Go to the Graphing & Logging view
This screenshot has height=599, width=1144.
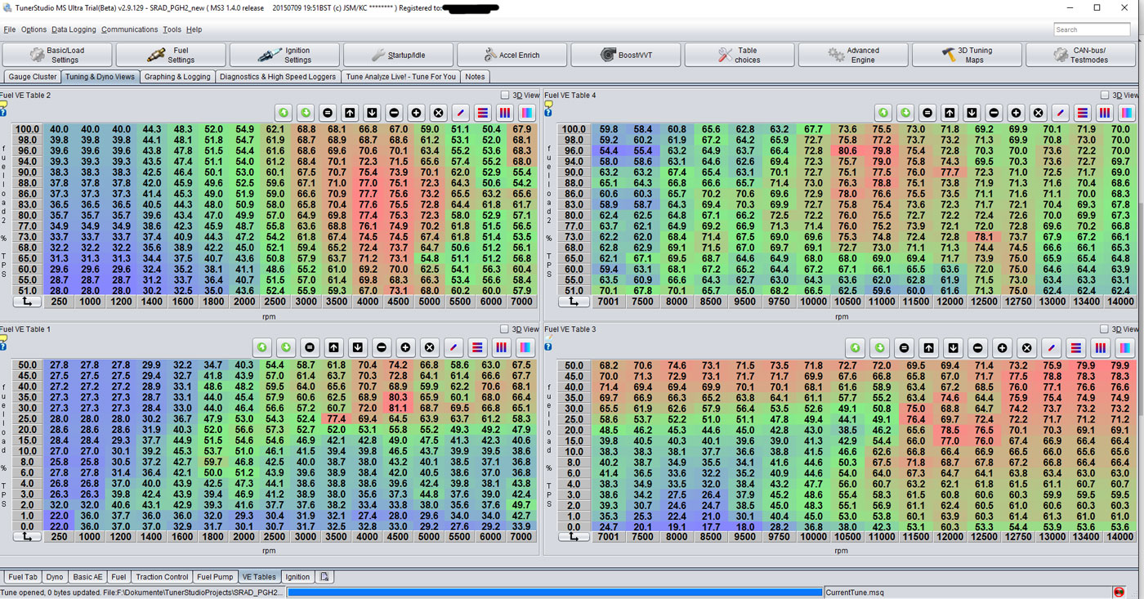pyautogui.click(x=177, y=77)
